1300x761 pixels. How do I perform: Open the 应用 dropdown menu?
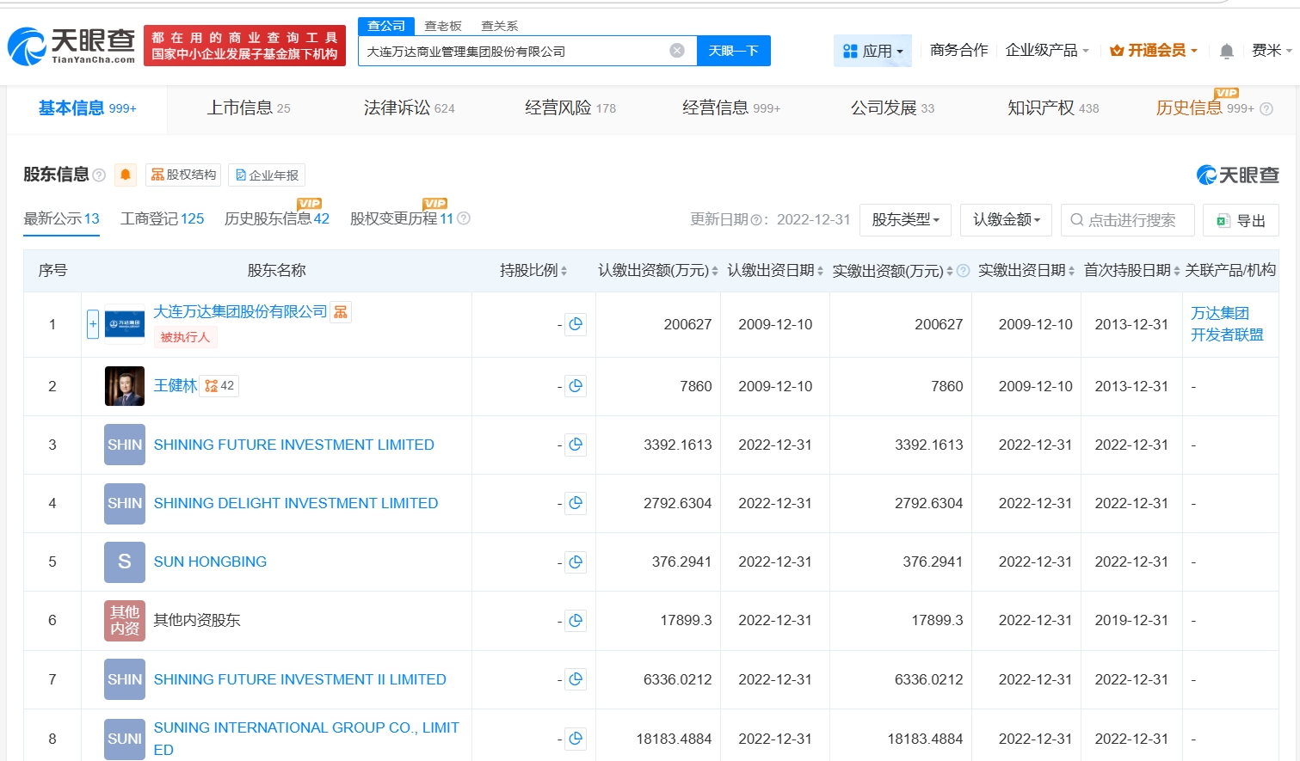point(873,51)
